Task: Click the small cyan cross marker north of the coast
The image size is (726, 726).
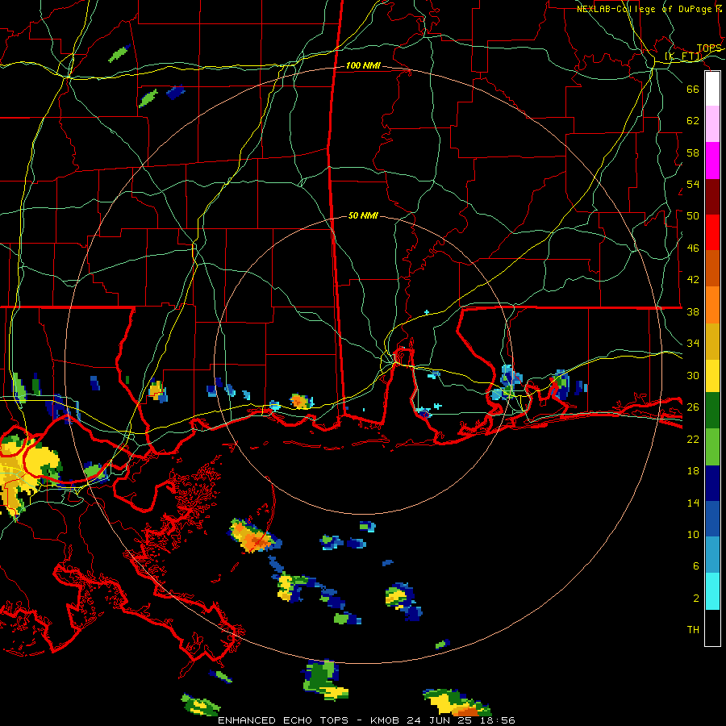Action: click(427, 312)
